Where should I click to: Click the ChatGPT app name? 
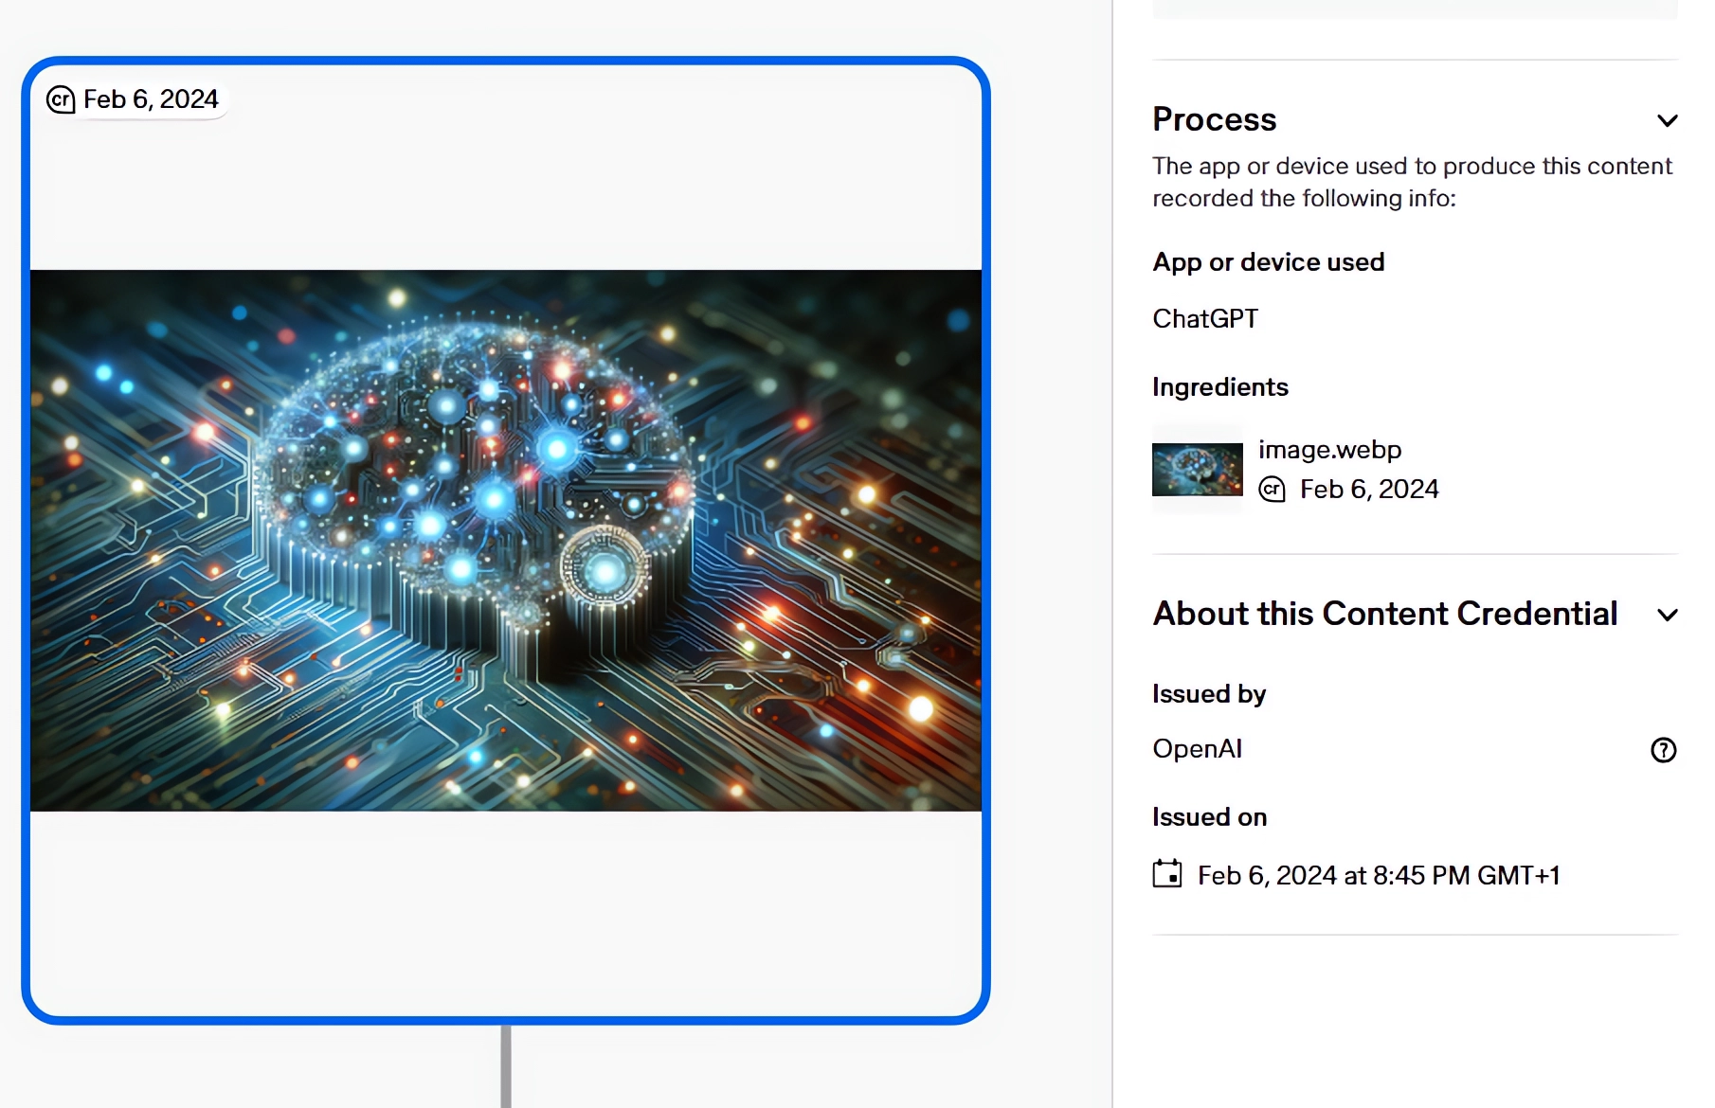pos(1204,319)
